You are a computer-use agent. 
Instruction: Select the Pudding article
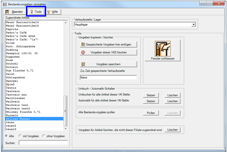click(x=34, y=50)
